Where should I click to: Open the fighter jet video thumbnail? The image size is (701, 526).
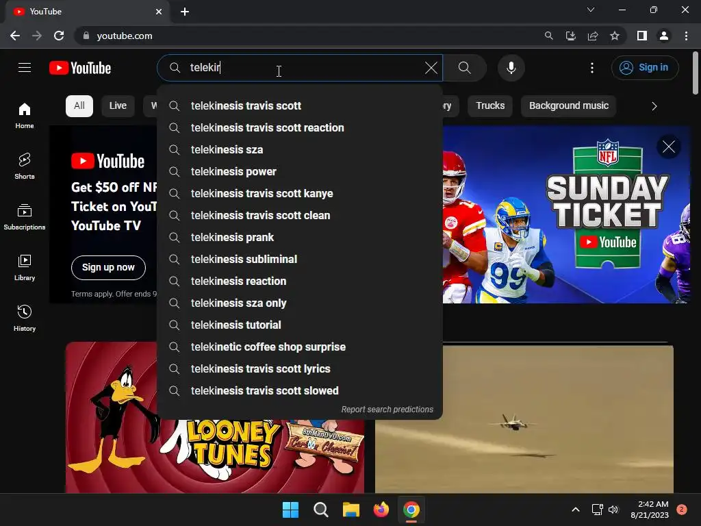[x=524, y=419]
